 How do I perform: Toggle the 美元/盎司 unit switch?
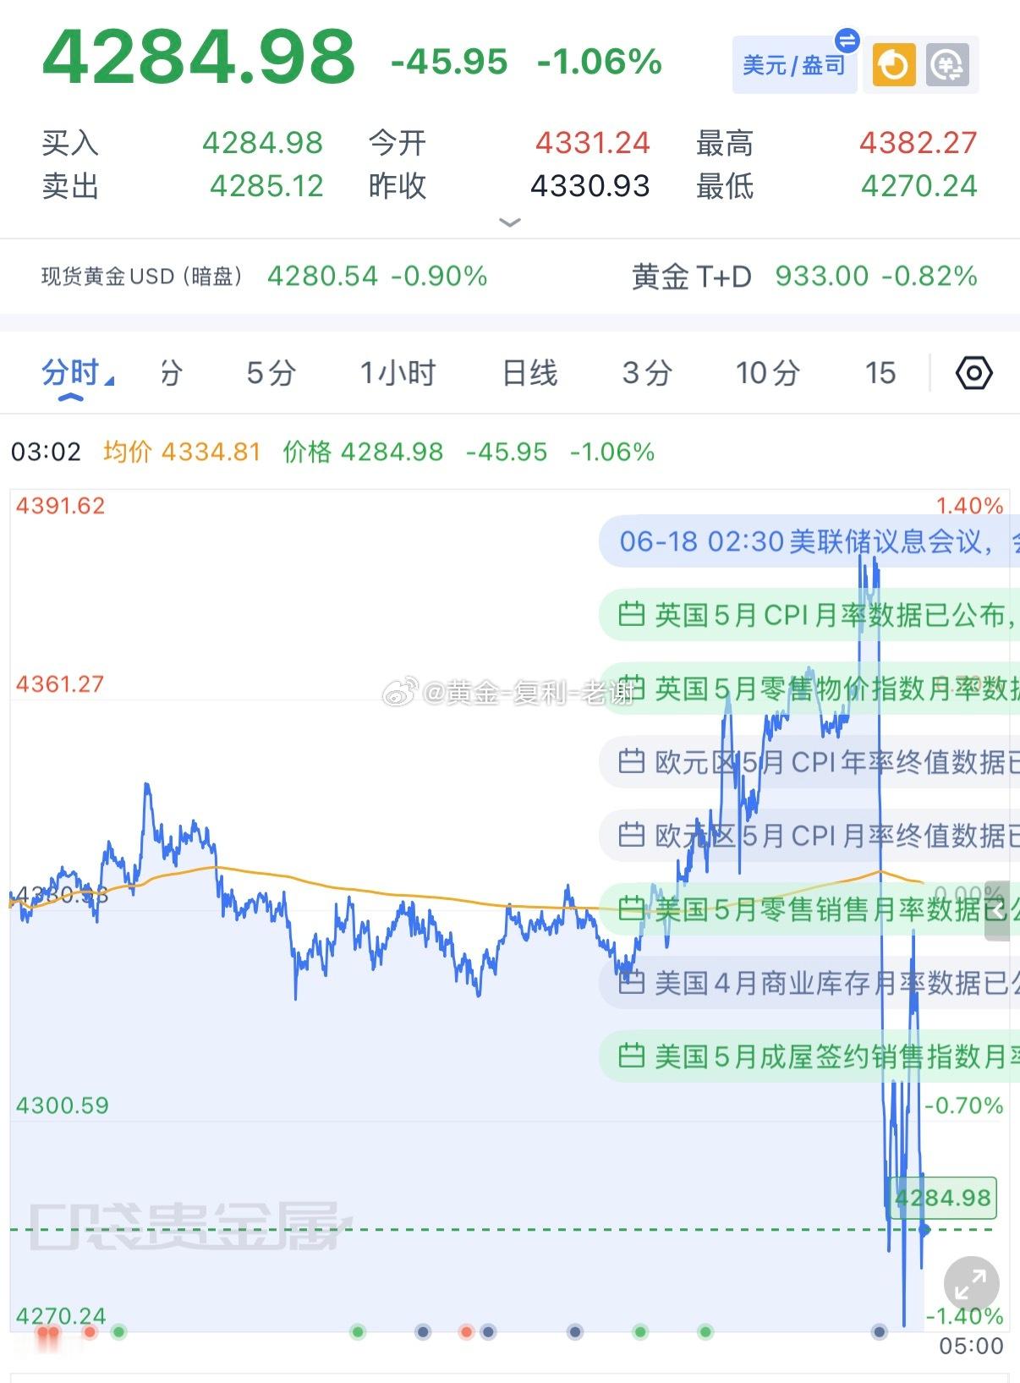794,64
